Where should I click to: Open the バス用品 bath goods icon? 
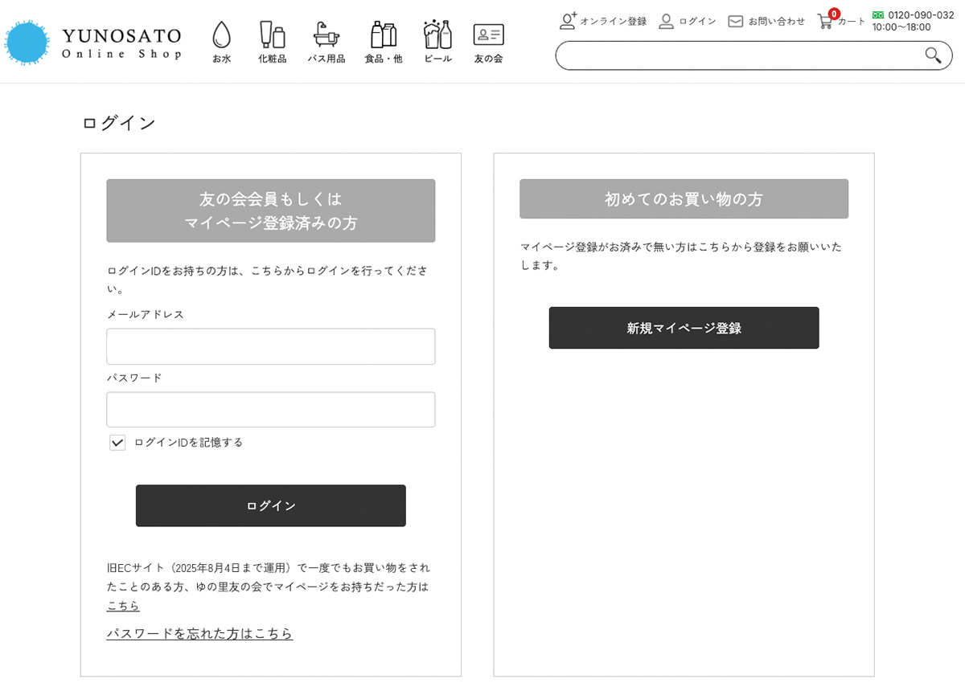pyautogui.click(x=326, y=35)
